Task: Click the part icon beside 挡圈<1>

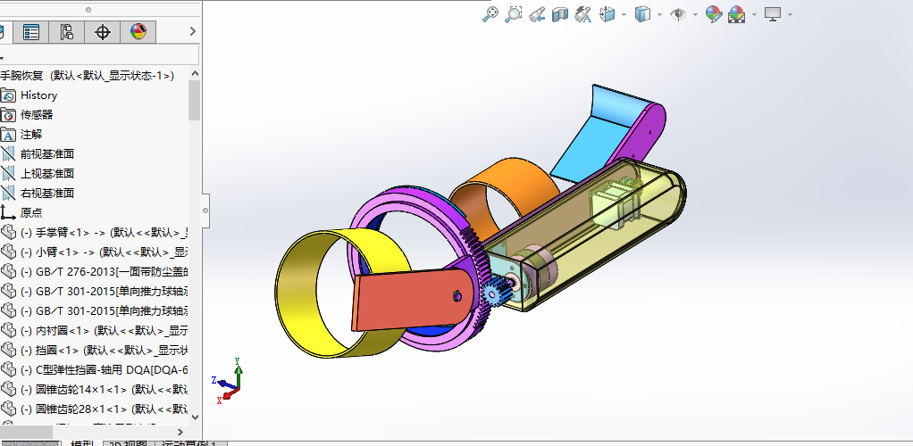Action: (x=8, y=350)
